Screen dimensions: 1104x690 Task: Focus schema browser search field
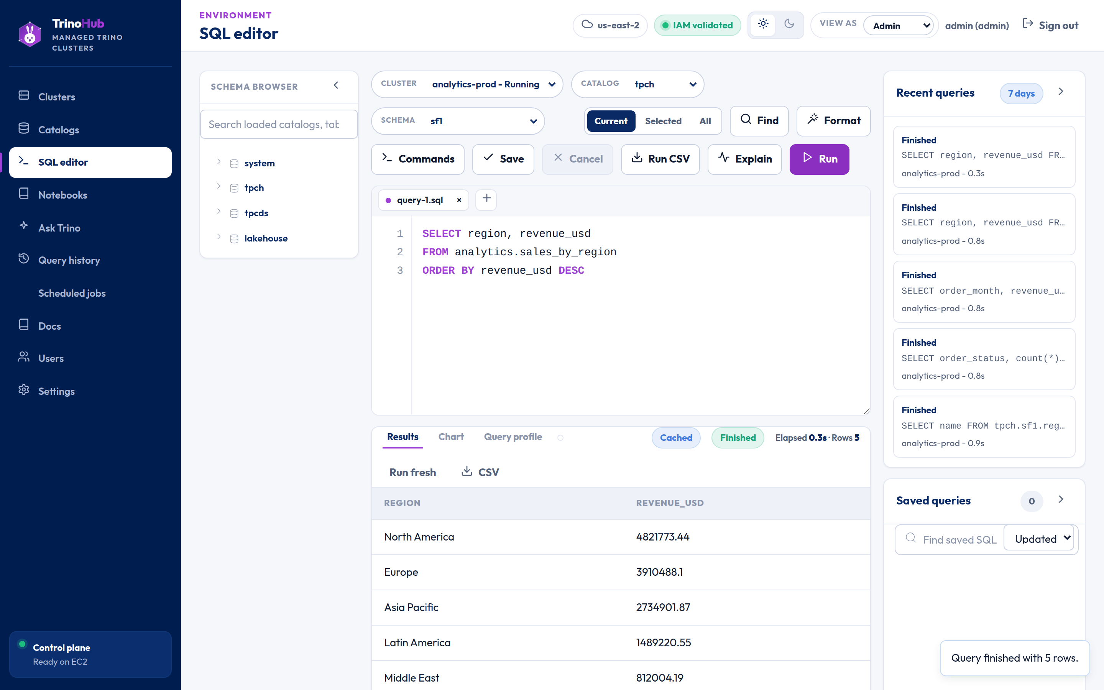[278, 124]
